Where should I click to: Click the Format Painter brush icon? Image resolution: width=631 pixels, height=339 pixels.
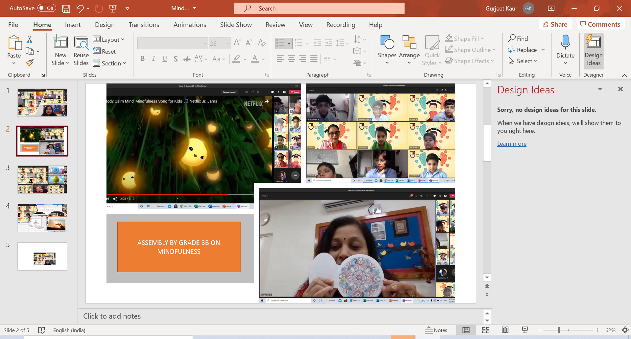point(30,62)
